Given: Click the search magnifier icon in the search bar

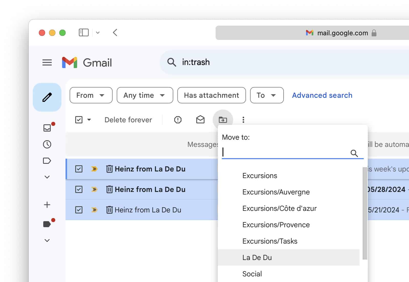Looking at the screenshot, I should coord(171,62).
